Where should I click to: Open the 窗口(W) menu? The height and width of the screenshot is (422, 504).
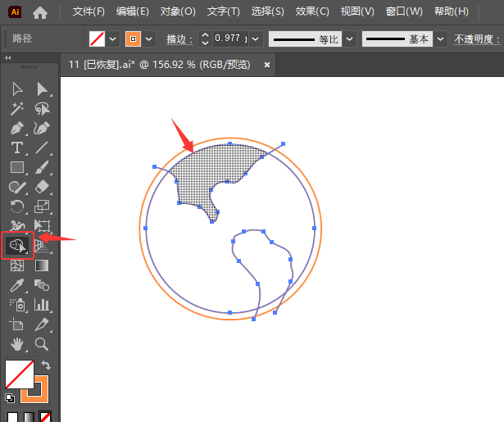pyautogui.click(x=404, y=12)
